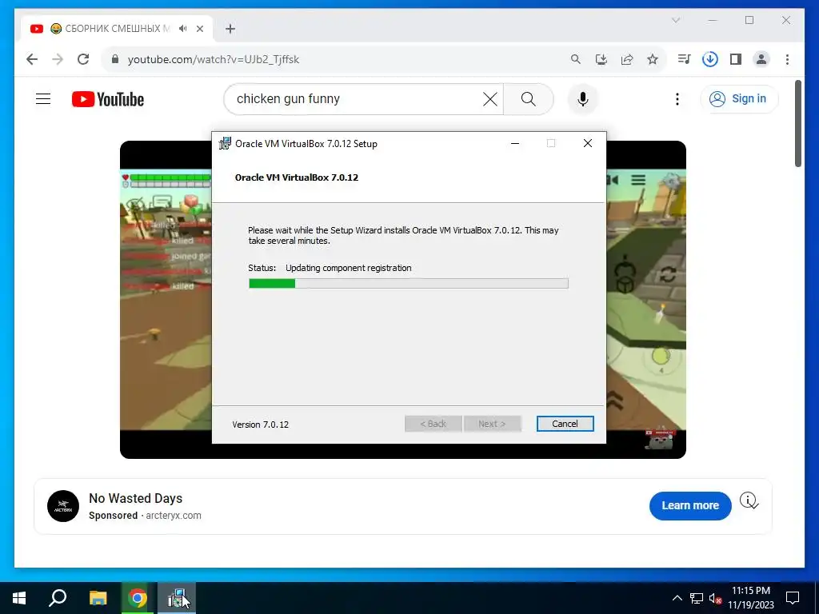
Task: Click the game menu icon in video
Action: coord(638,180)
